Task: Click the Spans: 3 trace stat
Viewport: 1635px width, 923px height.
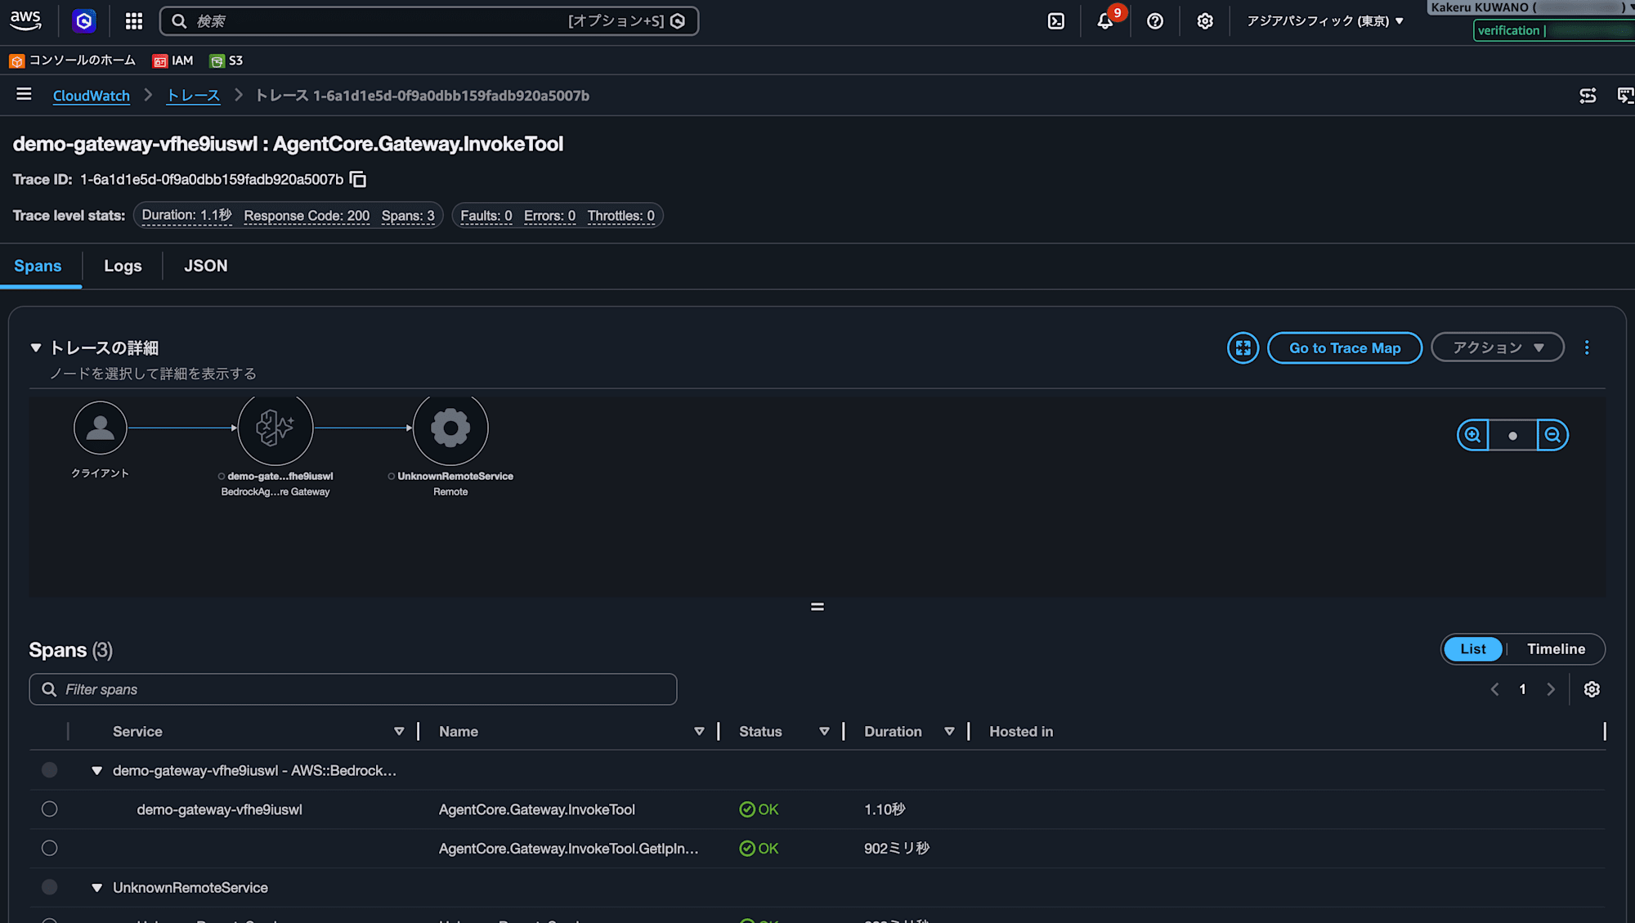Action: [408, 216]
